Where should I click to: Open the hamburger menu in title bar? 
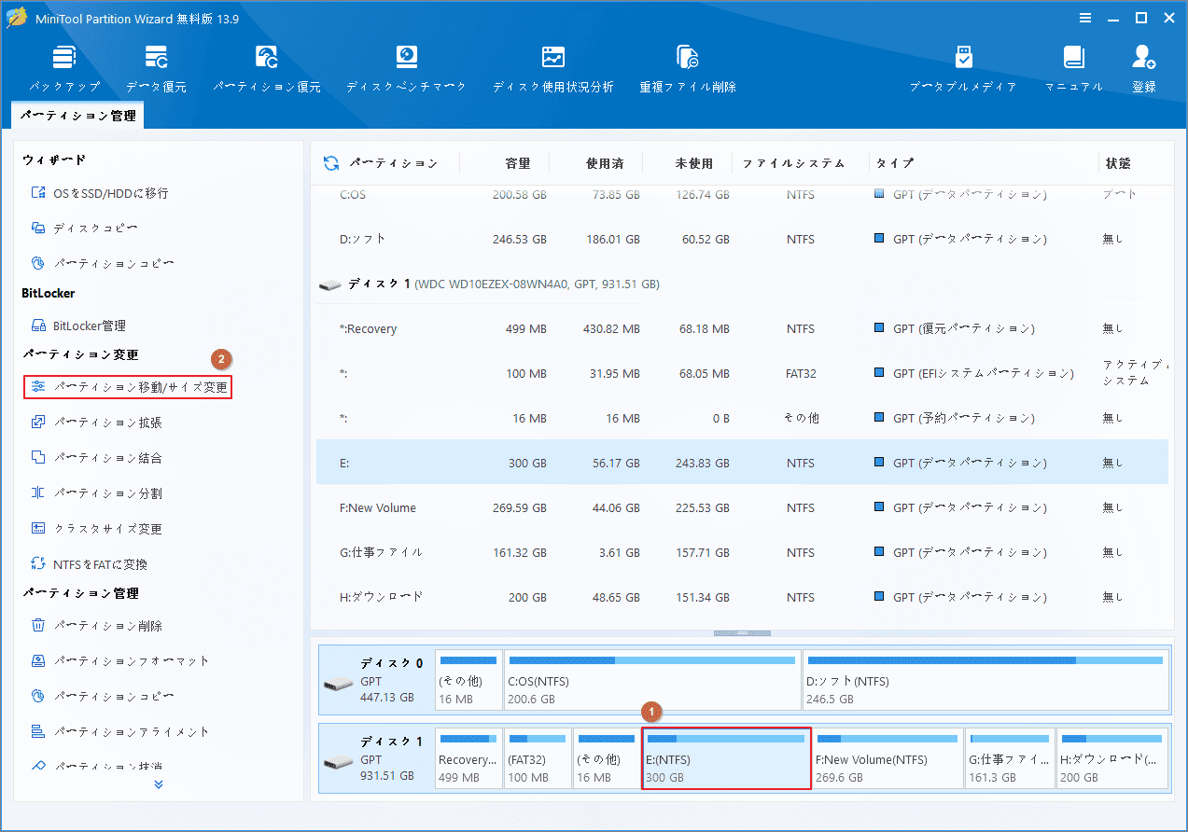pyautogui.click(x=1085, y=18)
